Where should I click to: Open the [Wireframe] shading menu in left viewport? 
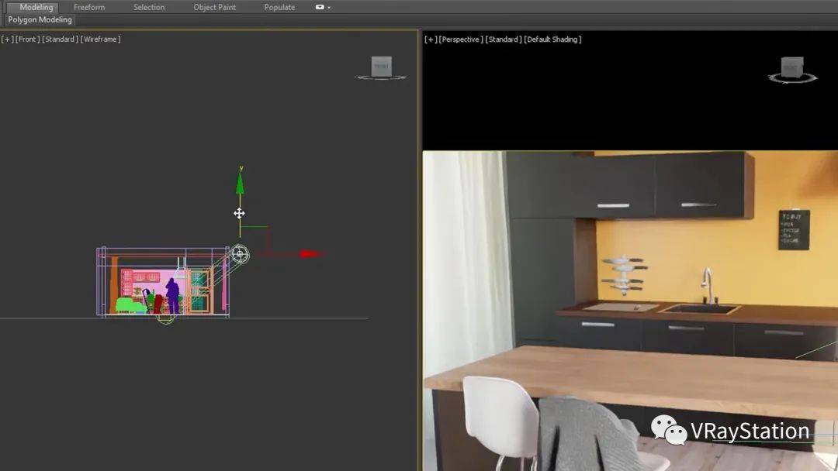tap(100, 40)
